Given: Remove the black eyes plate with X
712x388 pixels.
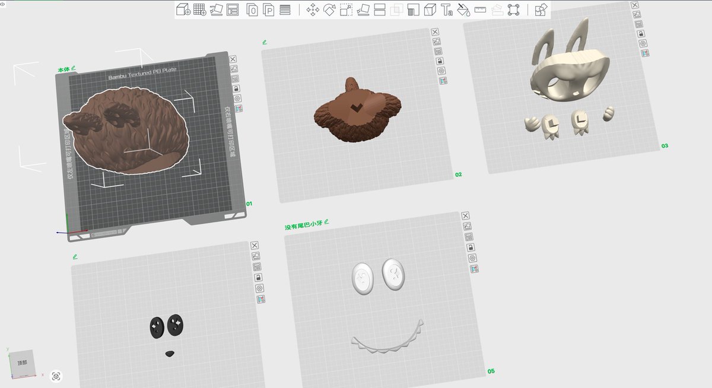Looking at the screenshot, I should click(255, 245).
